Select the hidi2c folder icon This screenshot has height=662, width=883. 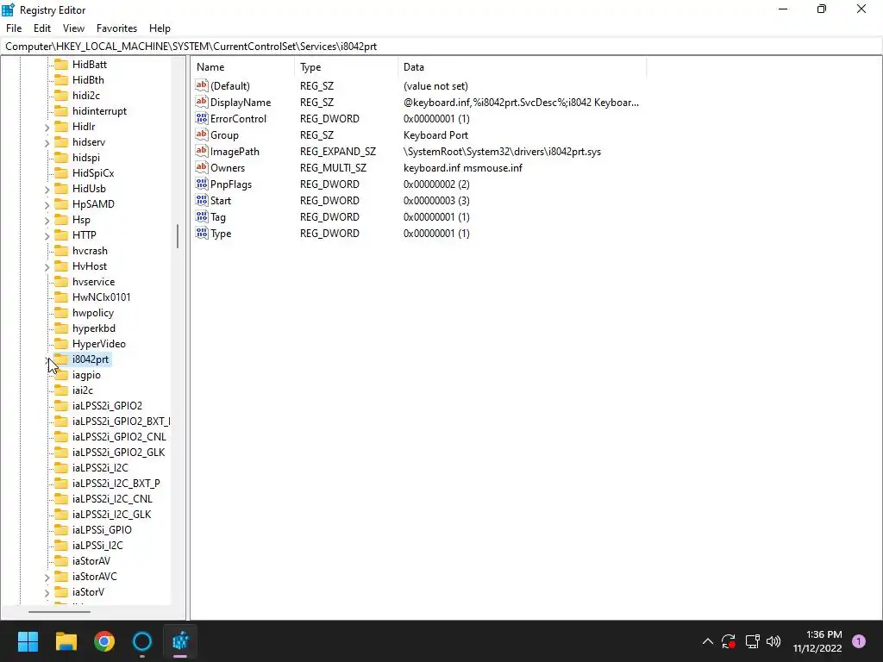(61, 95)
